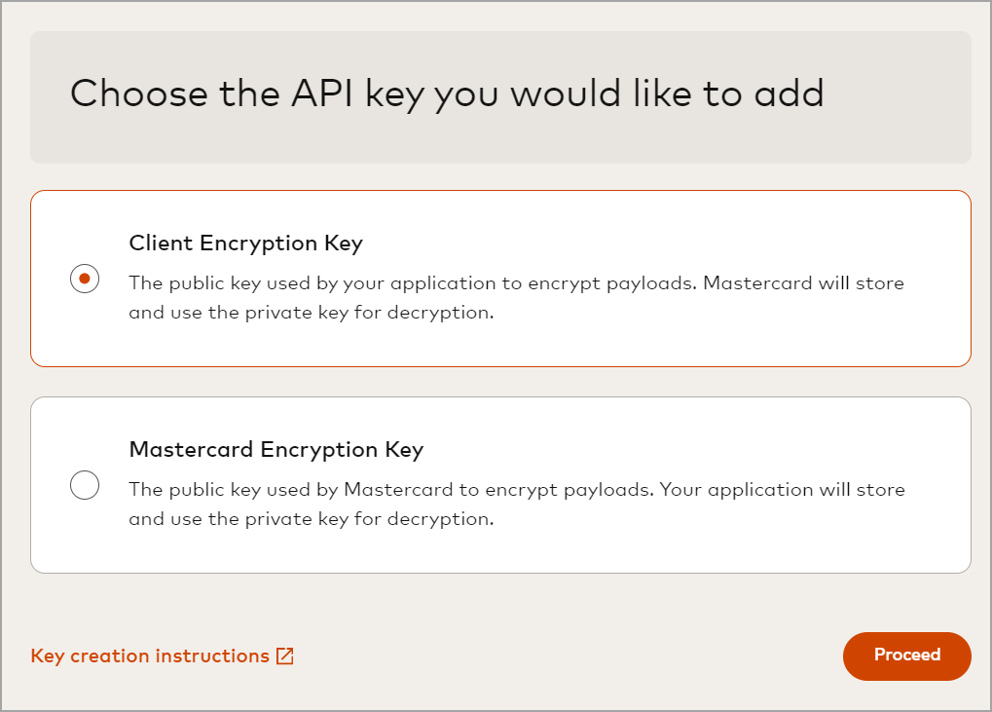
Task: Click the external link icon beside Key creation instructions
Action: pos(284,656)
